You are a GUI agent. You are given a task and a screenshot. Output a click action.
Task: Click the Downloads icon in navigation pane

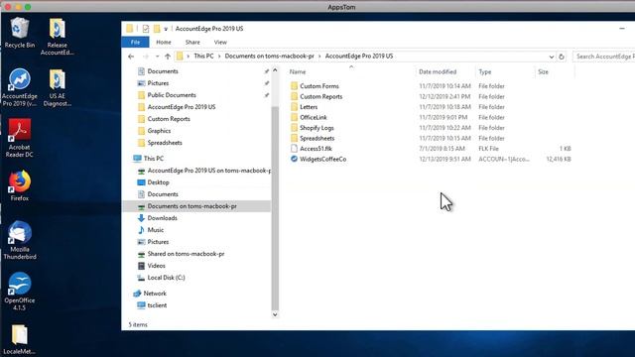tap(141, 218)
